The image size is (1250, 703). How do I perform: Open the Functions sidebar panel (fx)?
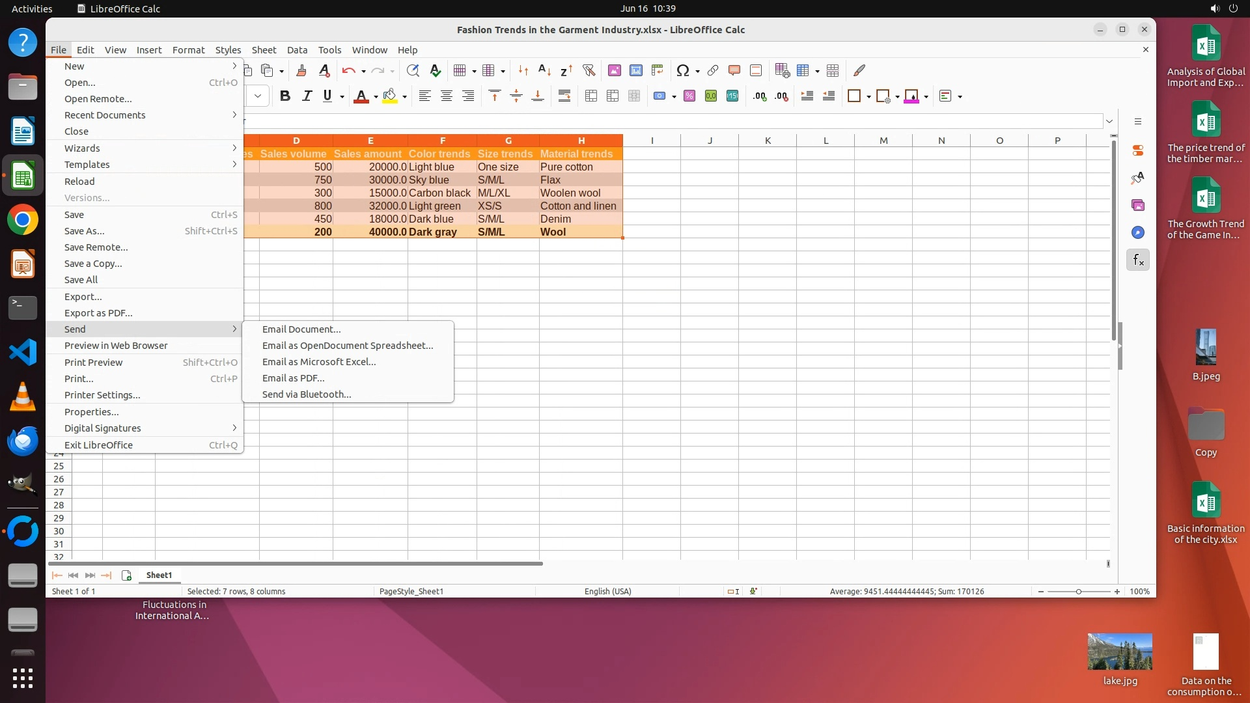click(x=1138, y=260)
